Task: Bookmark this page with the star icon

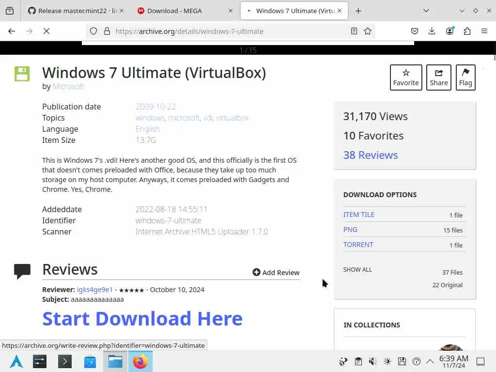Action: 368,31
